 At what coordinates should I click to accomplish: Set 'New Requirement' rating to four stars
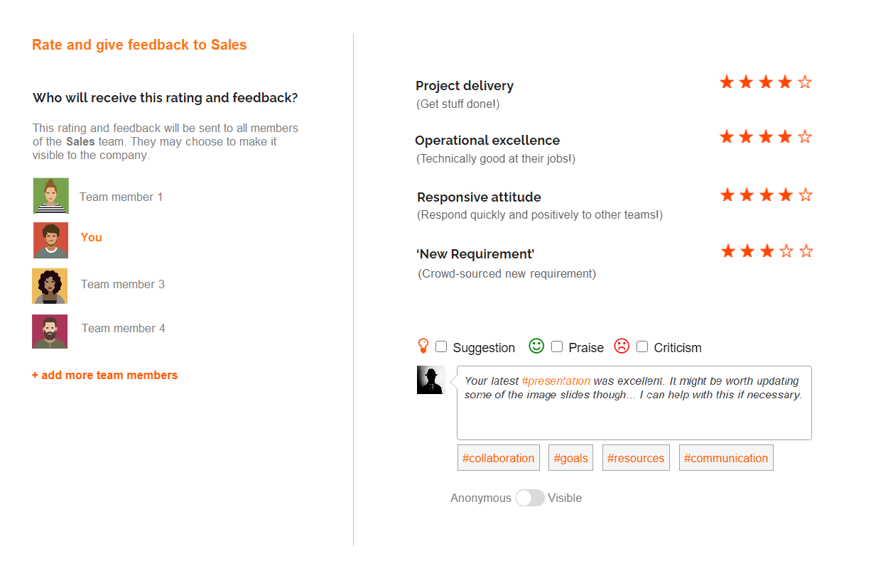click(786, 251)
